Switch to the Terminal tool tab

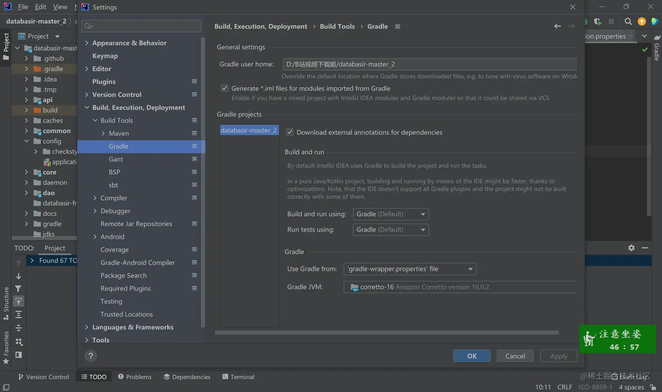click(x=238, y=377)
